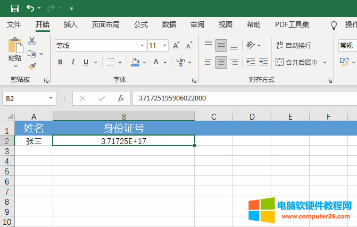
Task: Click the Select All corner triangle
Action: [10, 116]
